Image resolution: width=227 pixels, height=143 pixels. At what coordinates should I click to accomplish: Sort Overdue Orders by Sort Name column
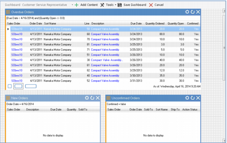[50, 23]
